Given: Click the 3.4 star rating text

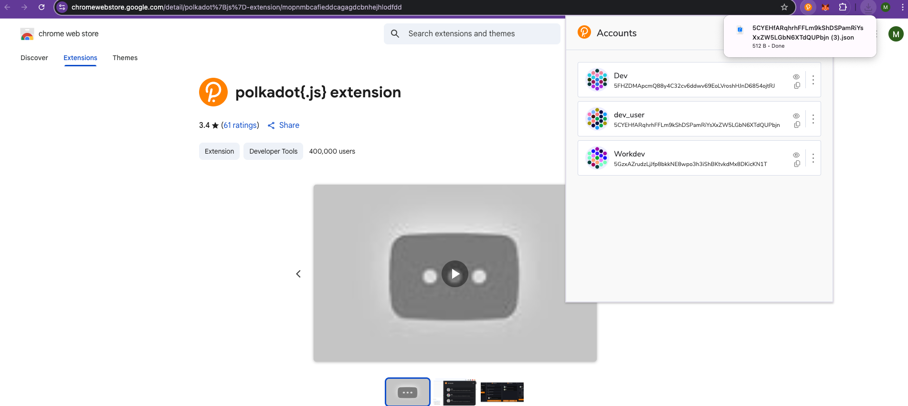Looking at the screenshot, I should coord(209,125).
